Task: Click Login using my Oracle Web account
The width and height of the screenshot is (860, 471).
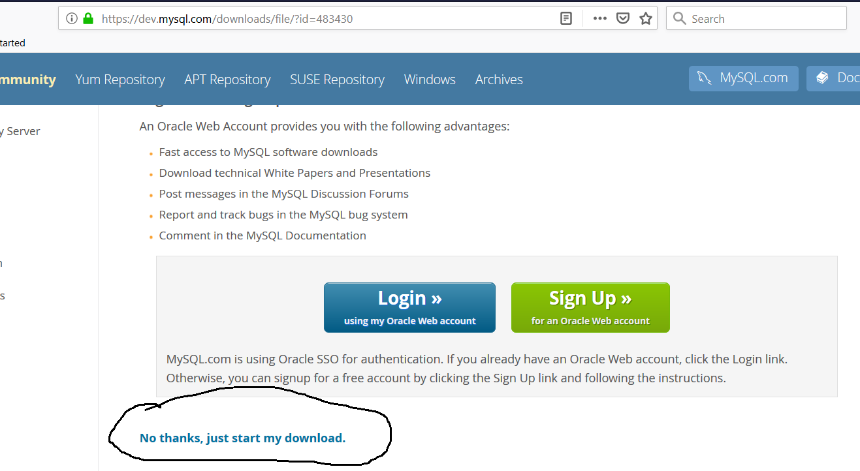Action: (409, 307)
